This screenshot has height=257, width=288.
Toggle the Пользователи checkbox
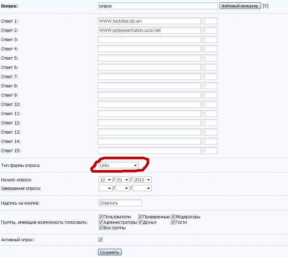click(101, 217)
